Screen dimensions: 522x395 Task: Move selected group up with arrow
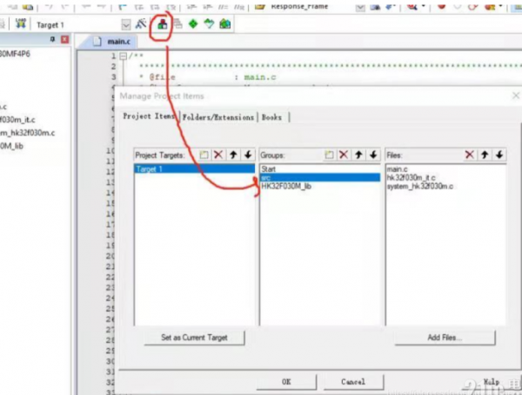(x=358, y=154)
